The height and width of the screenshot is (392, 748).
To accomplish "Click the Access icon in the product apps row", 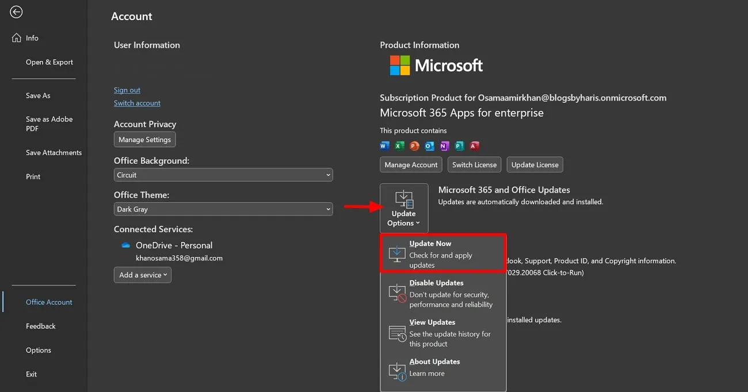I will [474, 145].
